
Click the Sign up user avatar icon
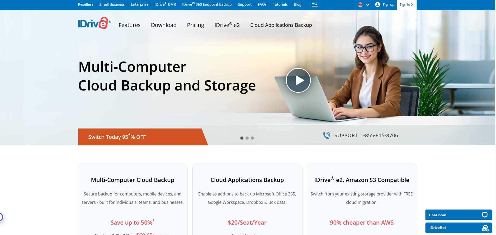click(x=378, y=4)
